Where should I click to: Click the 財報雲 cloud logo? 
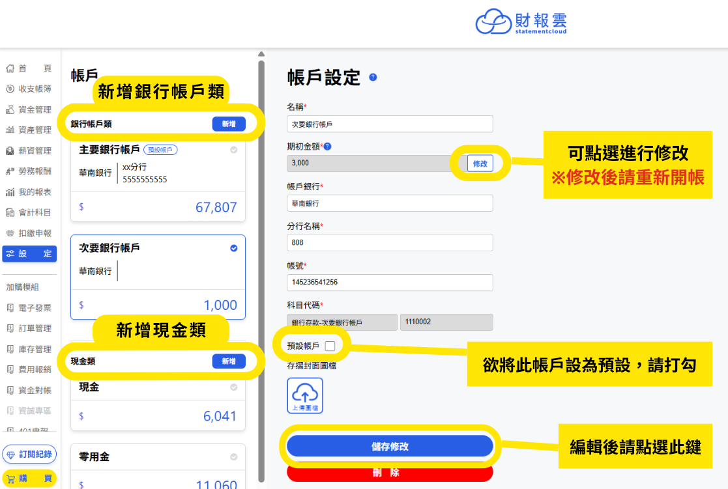pos(521,22)
